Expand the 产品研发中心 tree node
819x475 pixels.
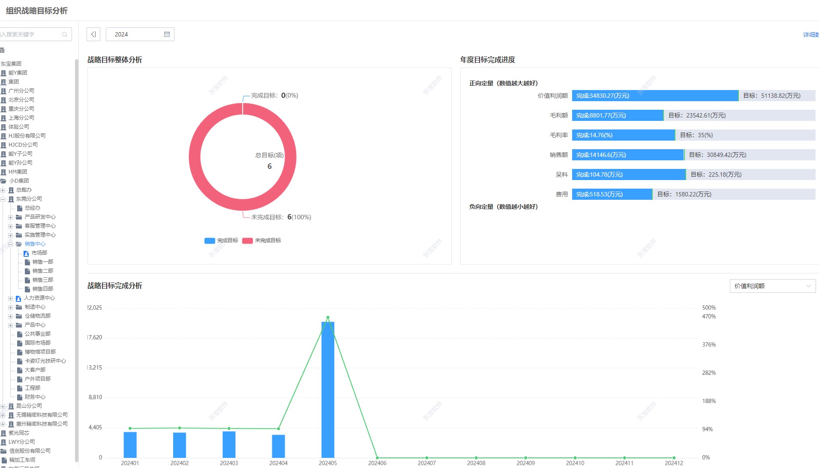point(10,217)
